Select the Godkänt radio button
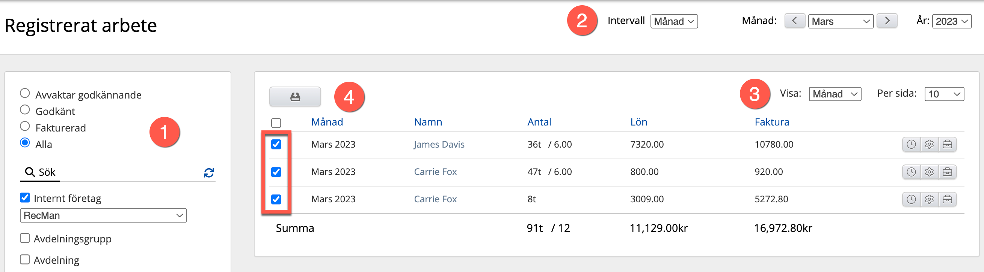984x272 pixels. (x=25, y=110)
